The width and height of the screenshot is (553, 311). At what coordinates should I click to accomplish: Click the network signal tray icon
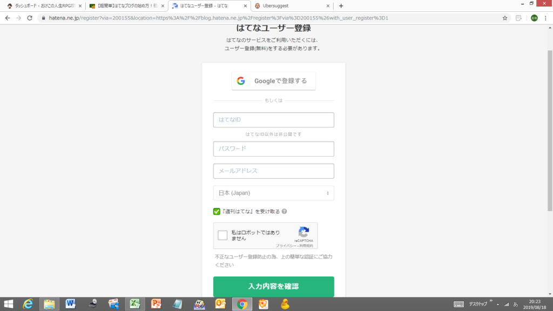[507, 305]
